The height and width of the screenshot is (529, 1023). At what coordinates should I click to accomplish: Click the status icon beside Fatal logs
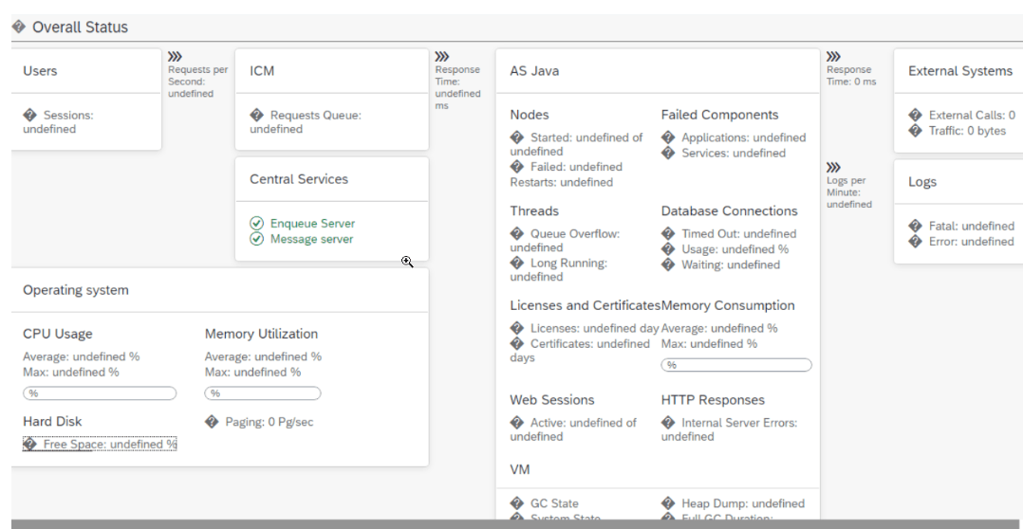coord(916,226)
